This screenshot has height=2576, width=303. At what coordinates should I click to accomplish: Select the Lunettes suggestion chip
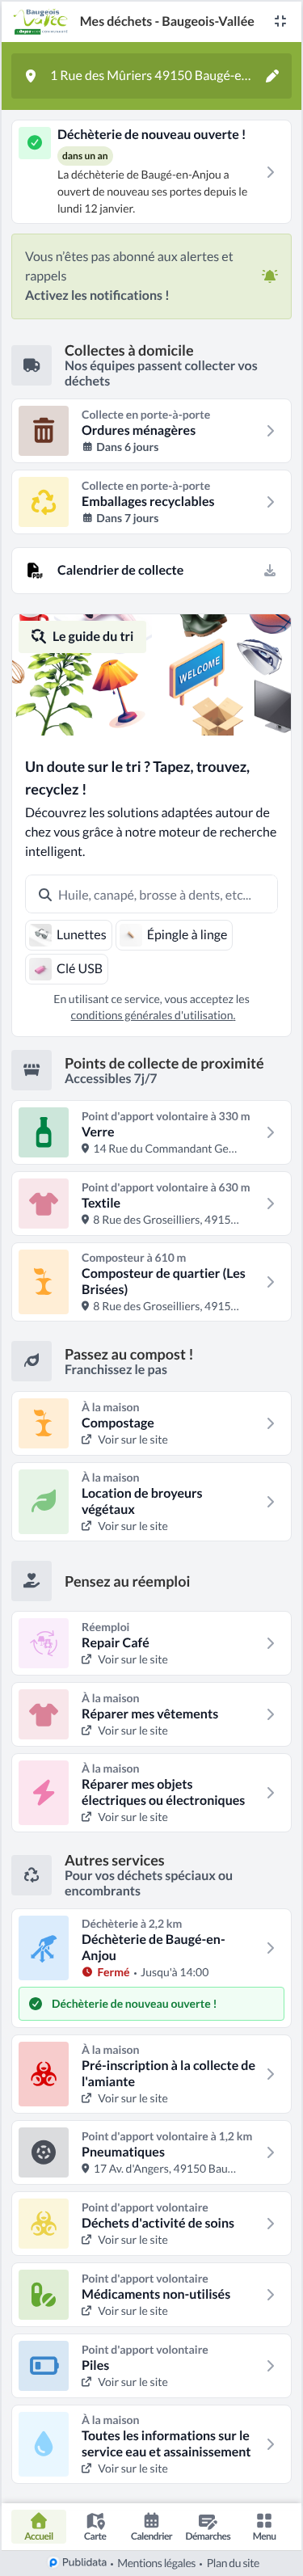point(68,934)
